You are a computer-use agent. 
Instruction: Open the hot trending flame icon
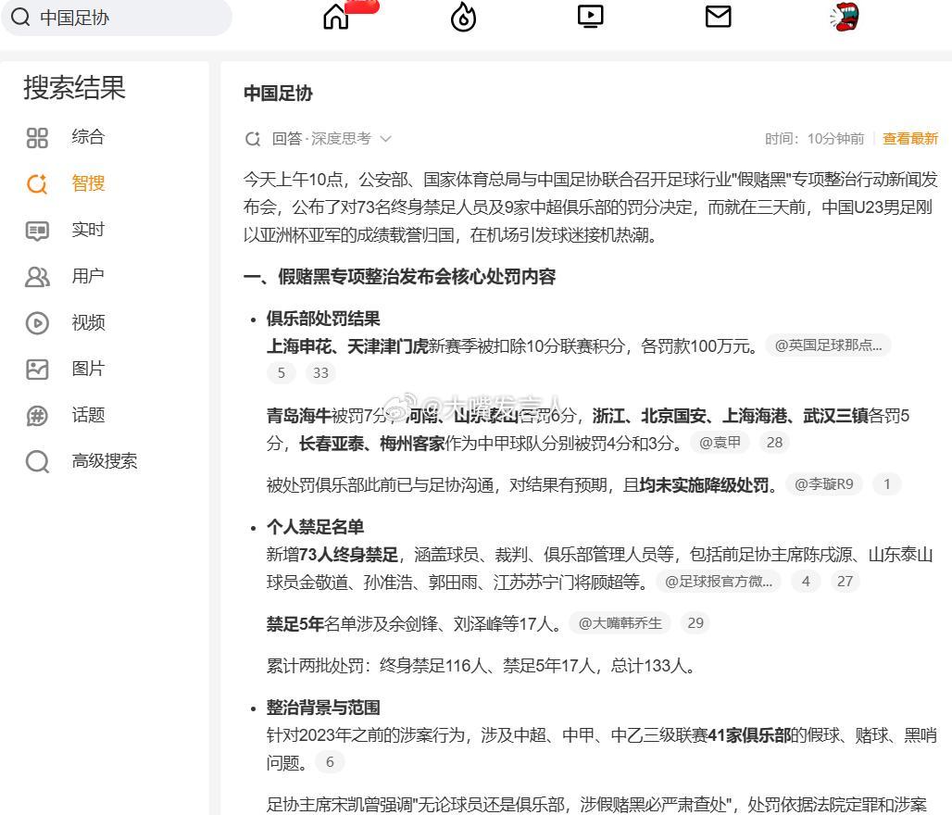point(463,17)
